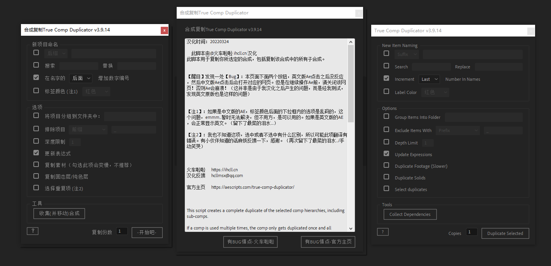Click the https://ihcll.cn text in help
The height and width of the screenshot is (266, 551).
coord(224,170)
